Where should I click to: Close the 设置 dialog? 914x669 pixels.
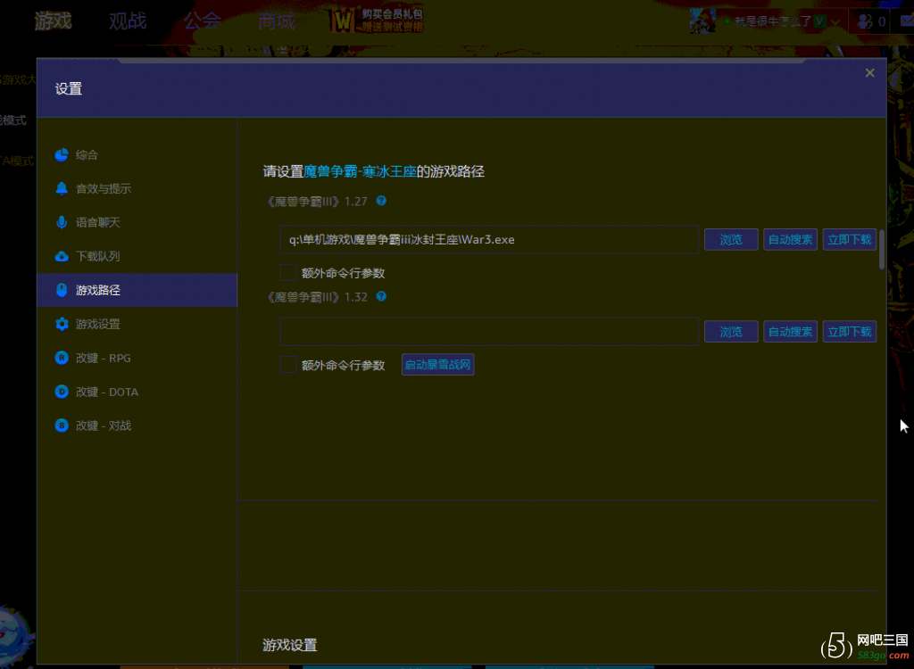pyautogui.click(x=869, y=73)
